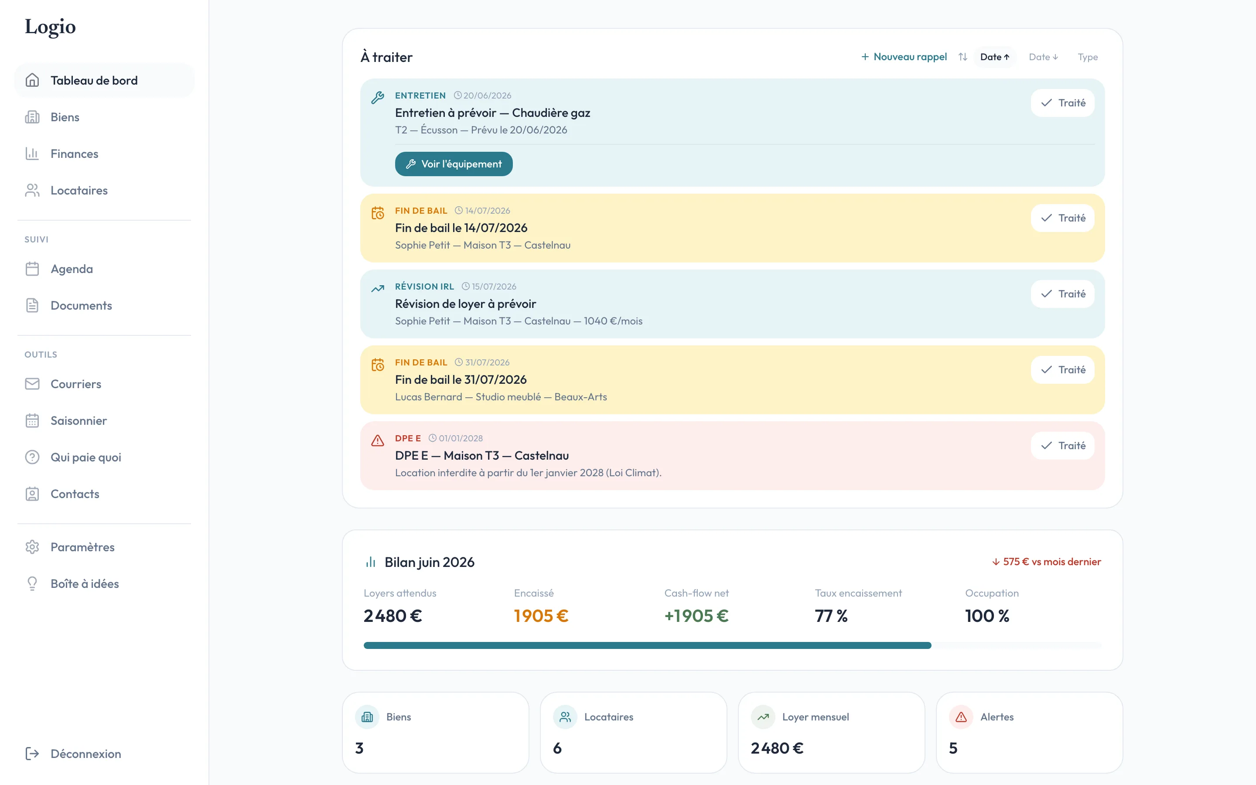The height and width of the screenshot is (785, 1256).
Task: Go to Finances in the sidebar
Action: [x=104, y=154]
